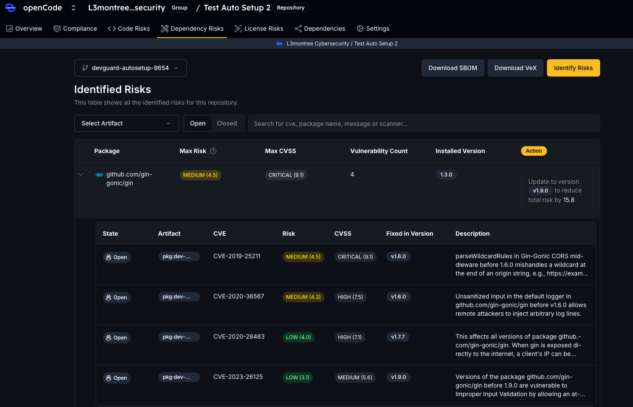Open the Code Risks tab
Image resolution: width=633 pixels, height=407 pixels.
pyautogui.click(x=129, y=29)
